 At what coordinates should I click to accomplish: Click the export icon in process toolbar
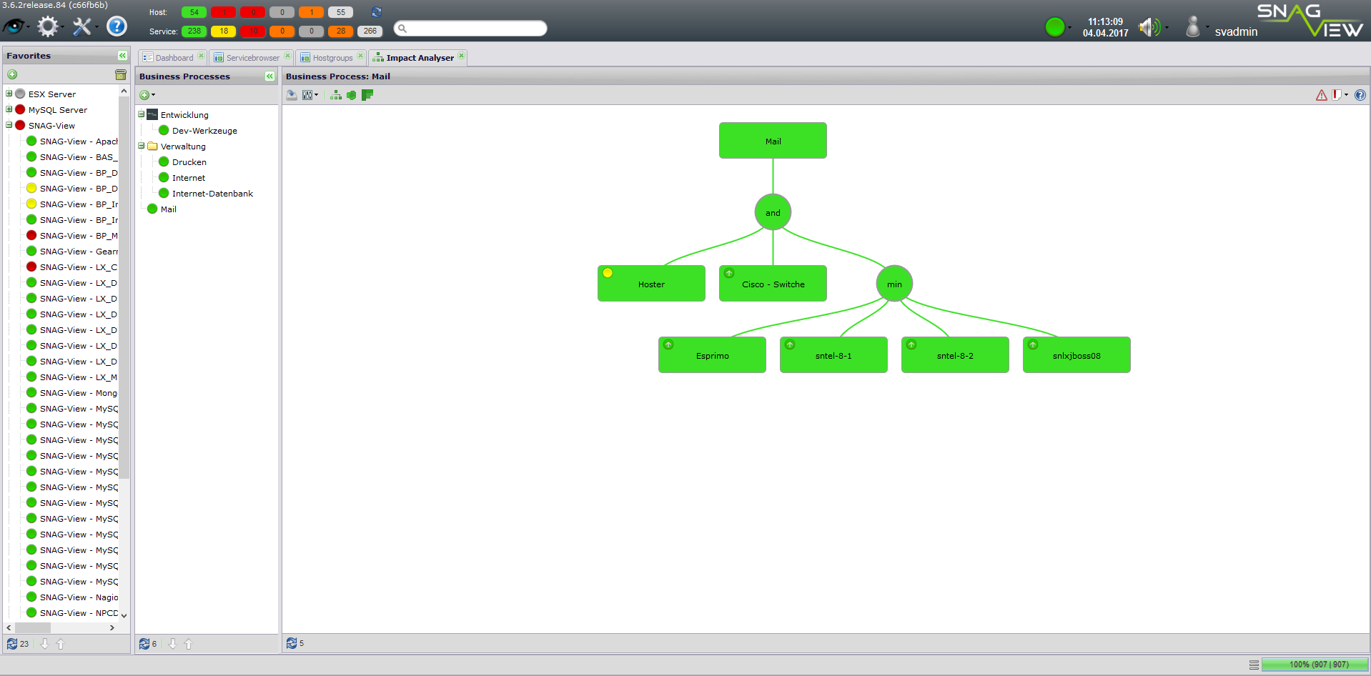coord(292,95)
